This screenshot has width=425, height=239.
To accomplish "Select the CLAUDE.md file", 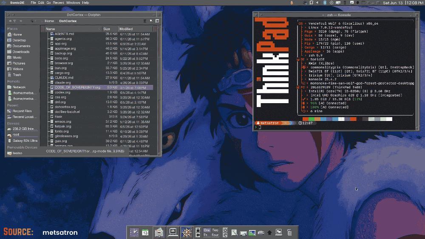I will (64, 78).
